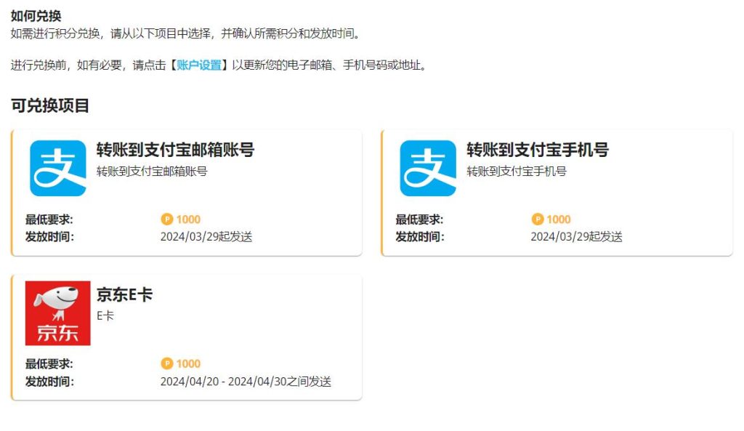744x431 pixels.
Task: Open the 账户设置 account settings link
Action: pyautogui.click(x=199, y=65)
